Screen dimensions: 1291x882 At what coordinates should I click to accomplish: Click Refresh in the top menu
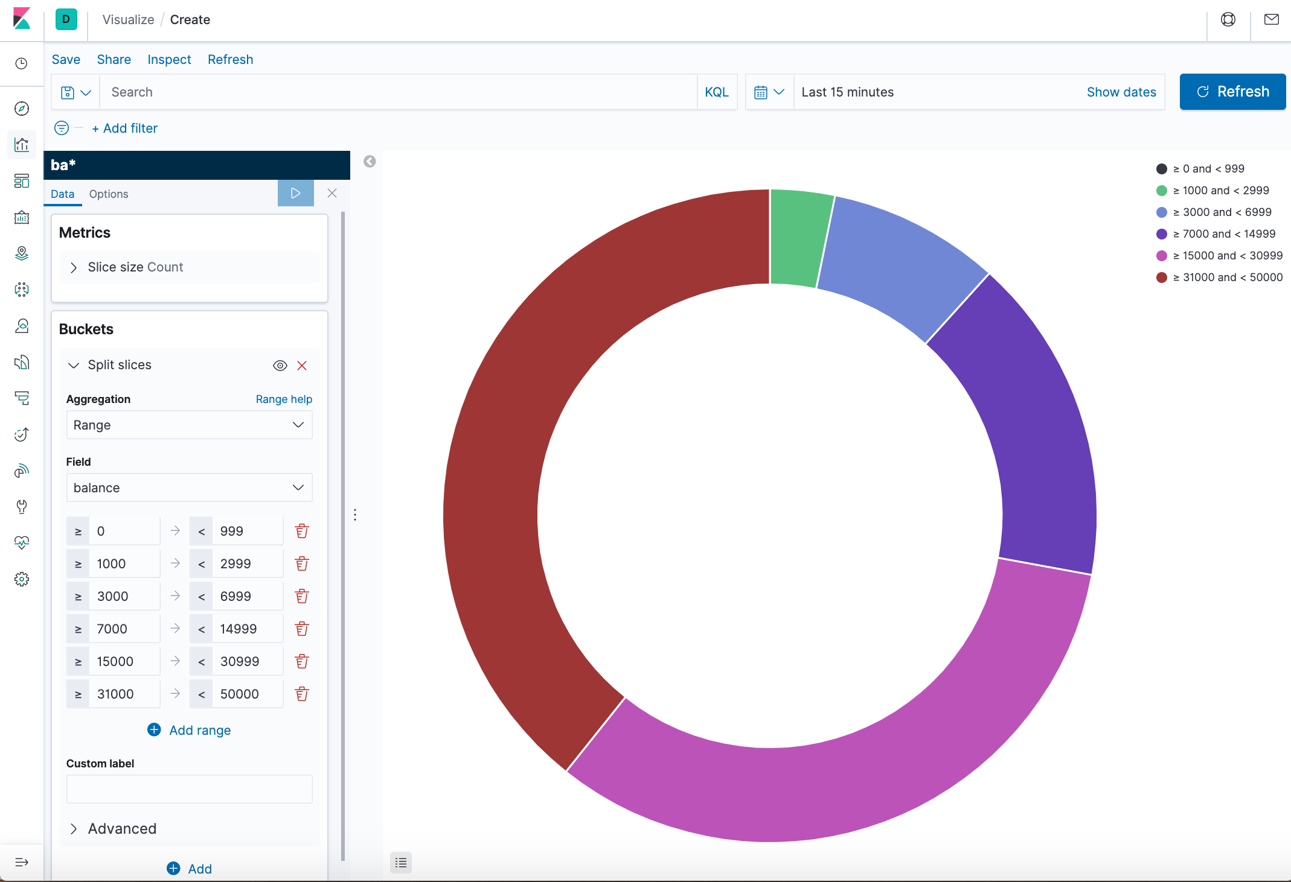point(230,59)
